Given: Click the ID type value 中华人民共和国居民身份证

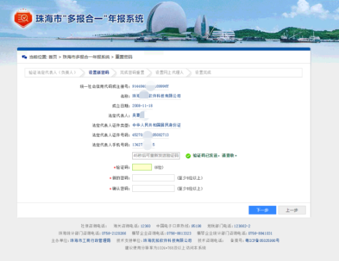Looking at the screenshot, I should 157,125.
